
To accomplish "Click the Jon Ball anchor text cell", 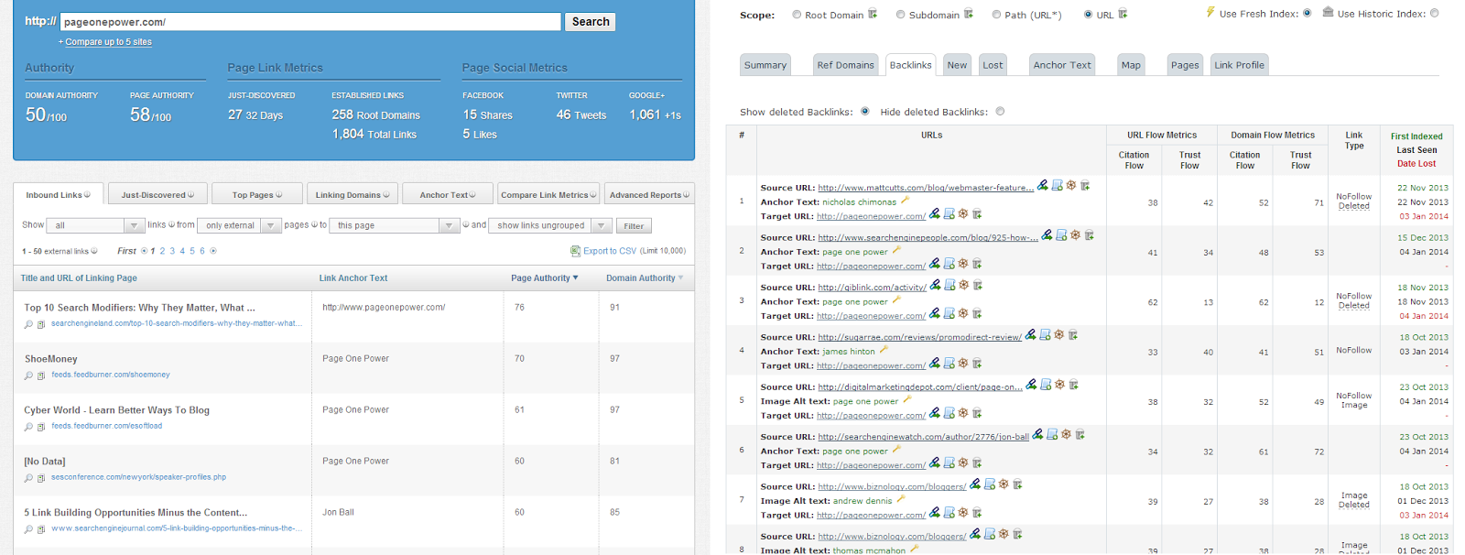I will (x=338, y=512).
